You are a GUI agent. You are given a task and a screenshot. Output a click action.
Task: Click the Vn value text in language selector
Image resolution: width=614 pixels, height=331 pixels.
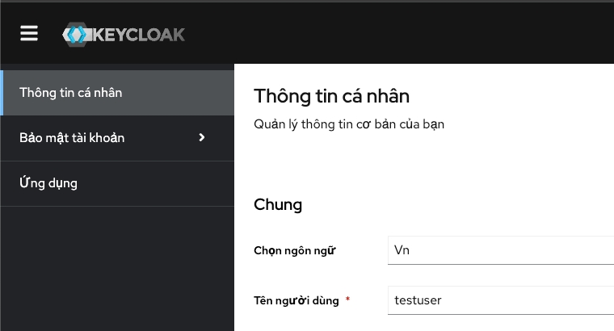click(x=402, y=250)
